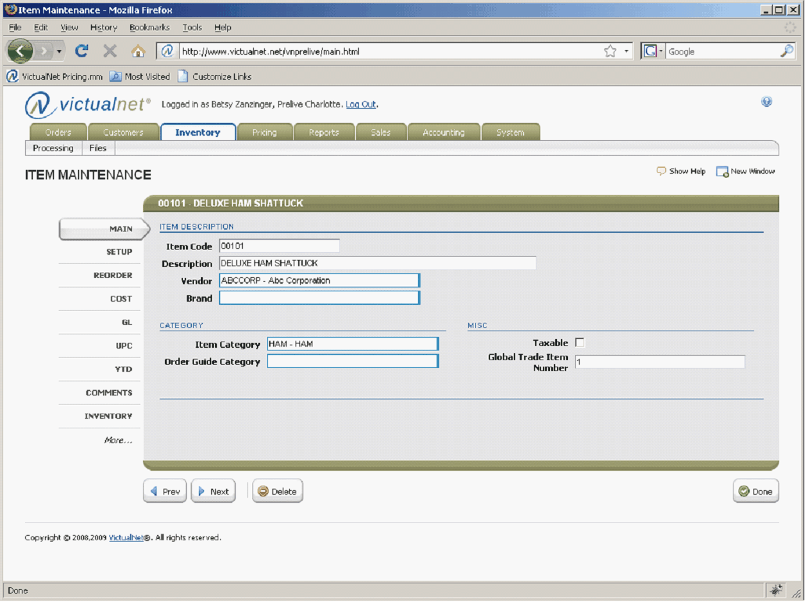Open the Edit menu
This screenshot has height=602, width=805.
tap(41, 28)
